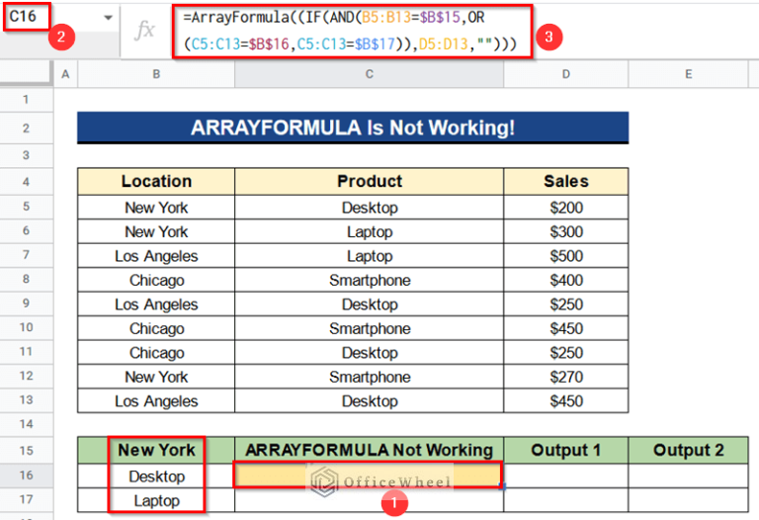The image size is (759, 520).
Task: Select the Location header cell
Action: [156, 181]
